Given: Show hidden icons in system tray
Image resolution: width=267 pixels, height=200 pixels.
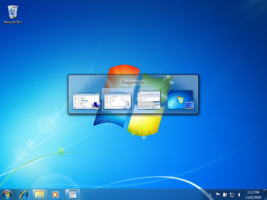Looking at the screenshot, I should (x=210, y=195).
